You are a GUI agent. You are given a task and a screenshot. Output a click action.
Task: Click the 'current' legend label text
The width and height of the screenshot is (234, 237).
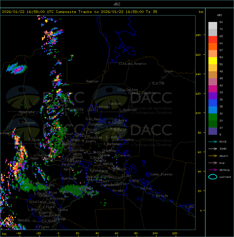point(225,177)
